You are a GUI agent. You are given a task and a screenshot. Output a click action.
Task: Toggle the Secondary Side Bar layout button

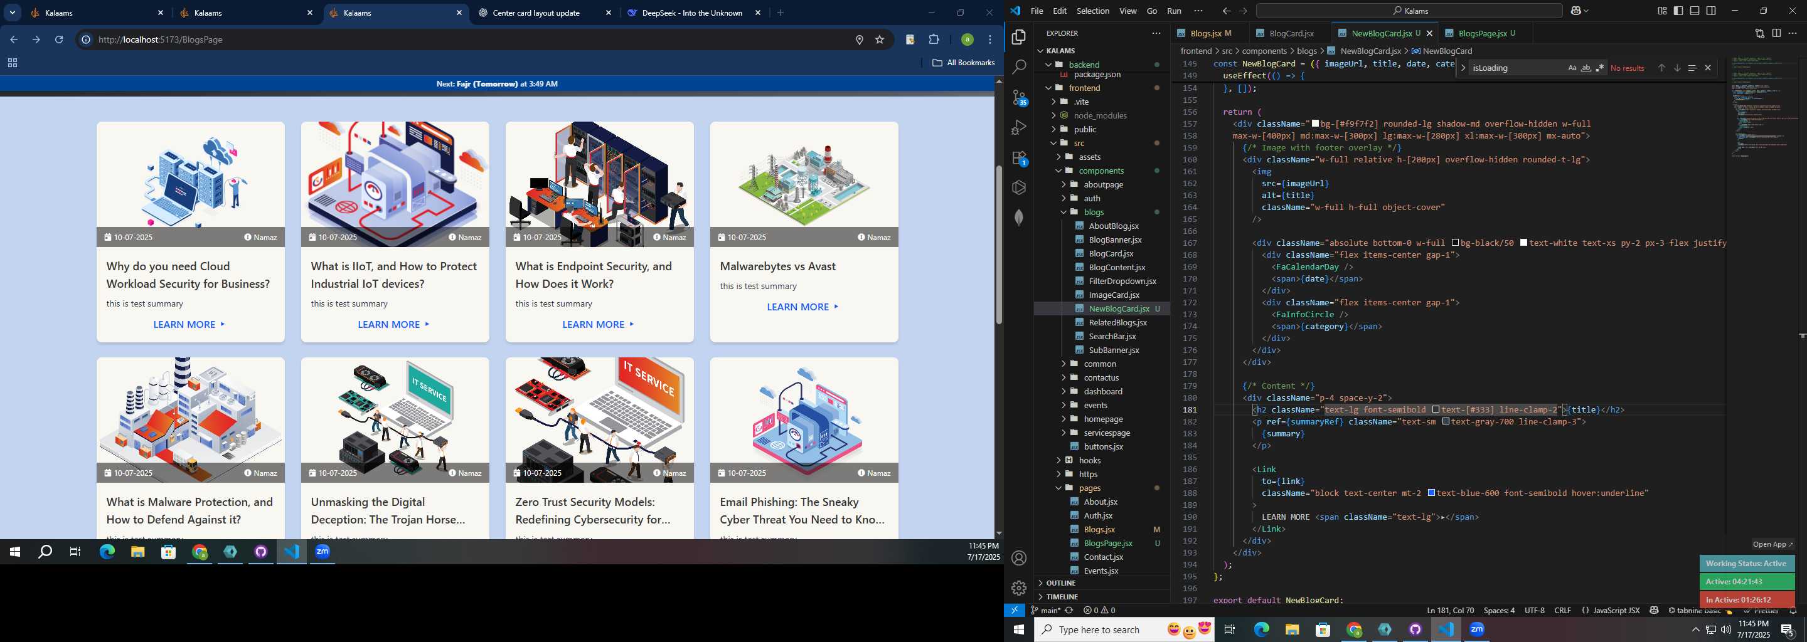pos(1711,11)
